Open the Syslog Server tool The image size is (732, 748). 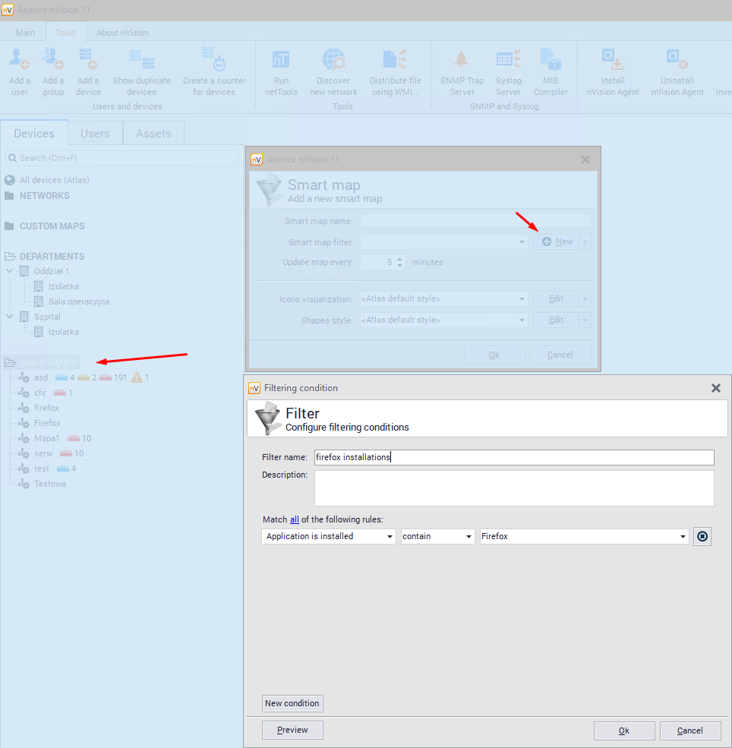508,60
